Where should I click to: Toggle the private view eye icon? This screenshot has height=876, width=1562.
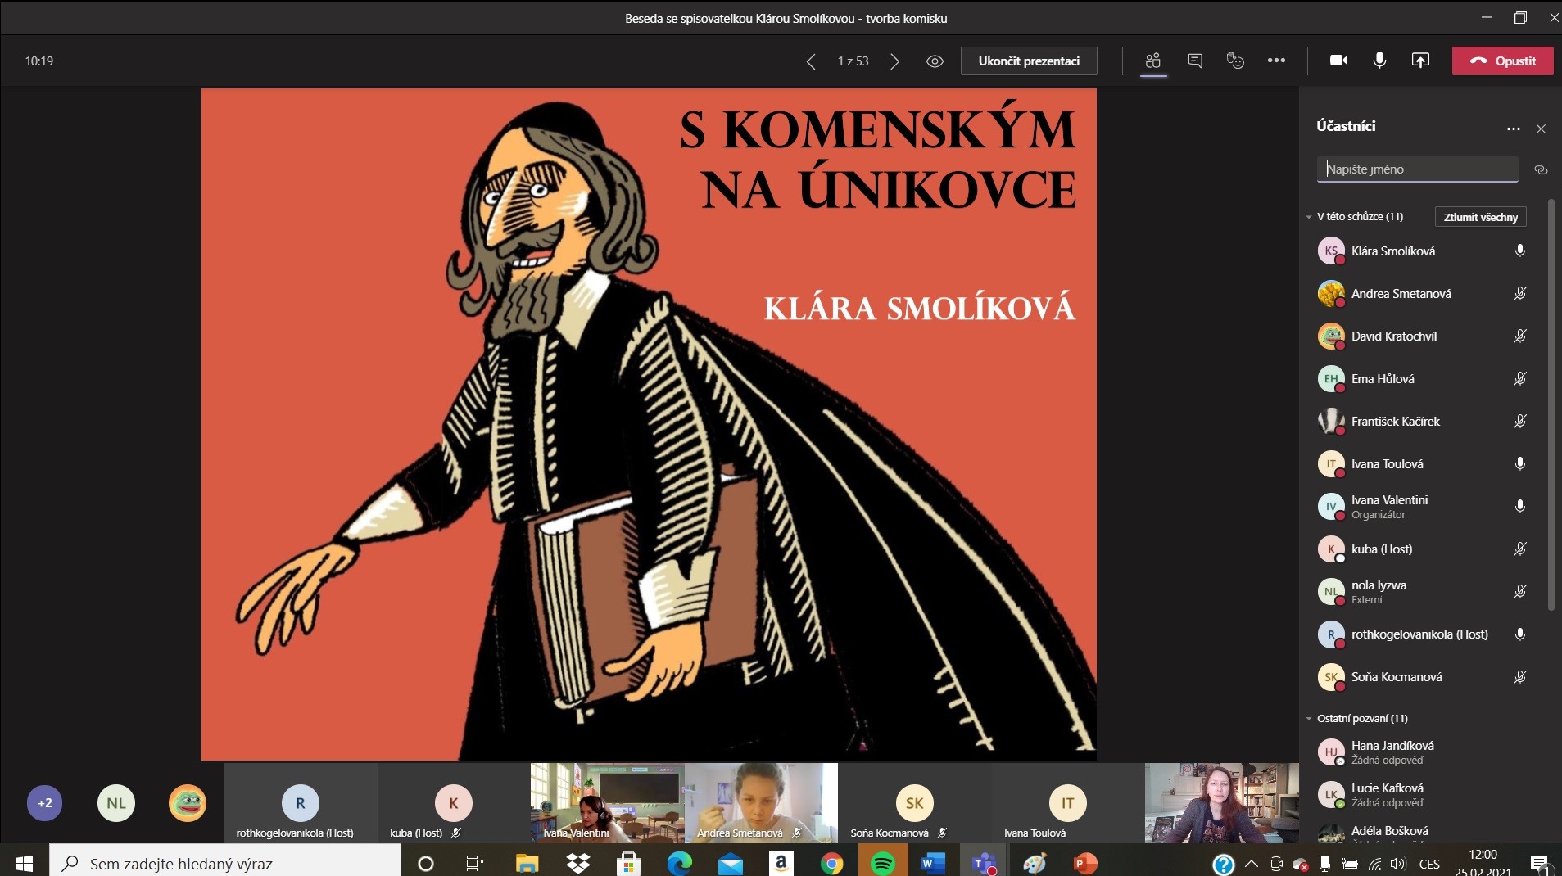pos(935,61)
